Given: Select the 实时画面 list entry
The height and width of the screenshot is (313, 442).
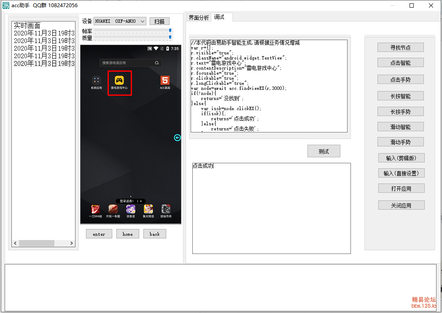Looking at the screenshot, I should [x=27, y=25].
